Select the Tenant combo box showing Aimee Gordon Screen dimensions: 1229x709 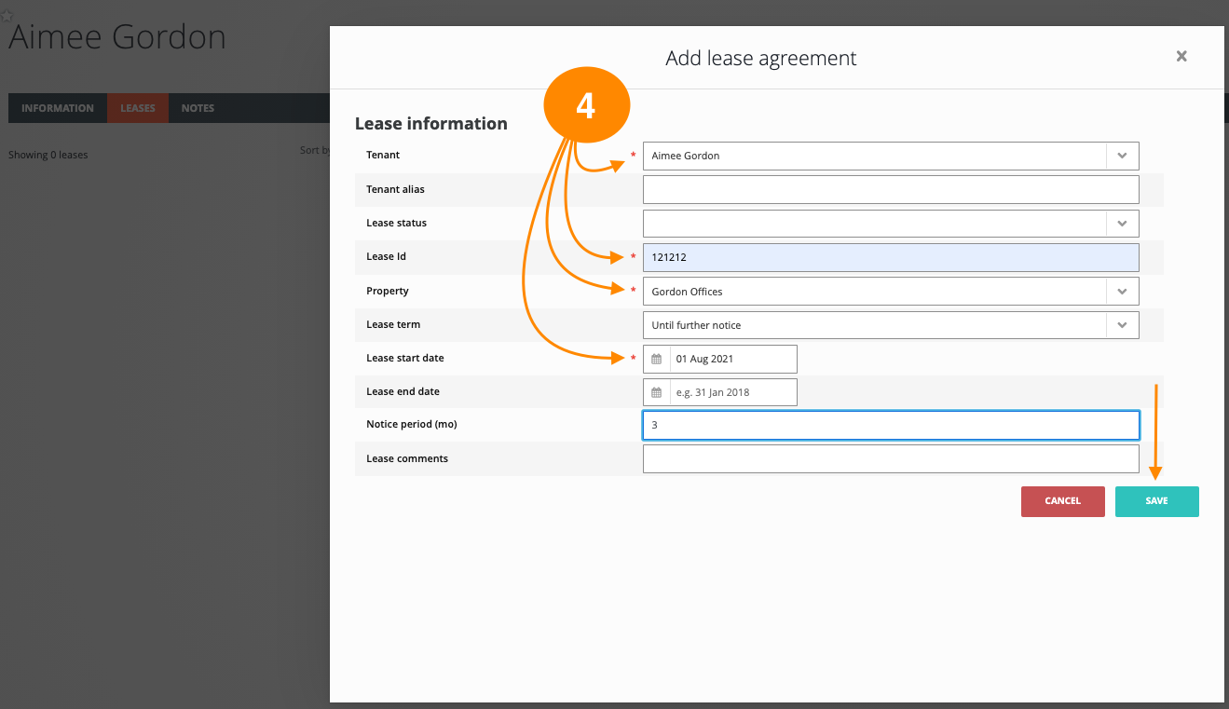point(891,156)
